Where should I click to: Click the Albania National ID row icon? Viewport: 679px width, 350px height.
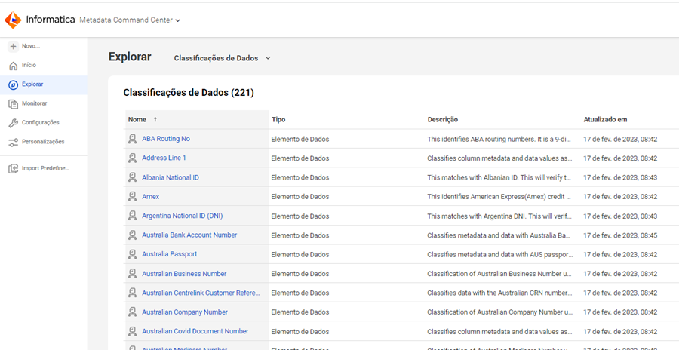(132, 177)
